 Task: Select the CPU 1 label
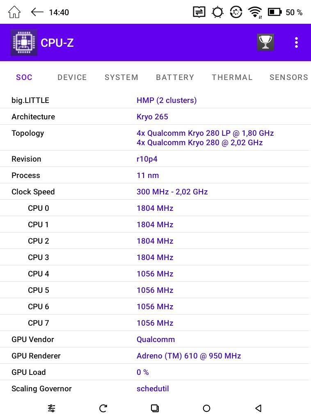tap(38, 225)
